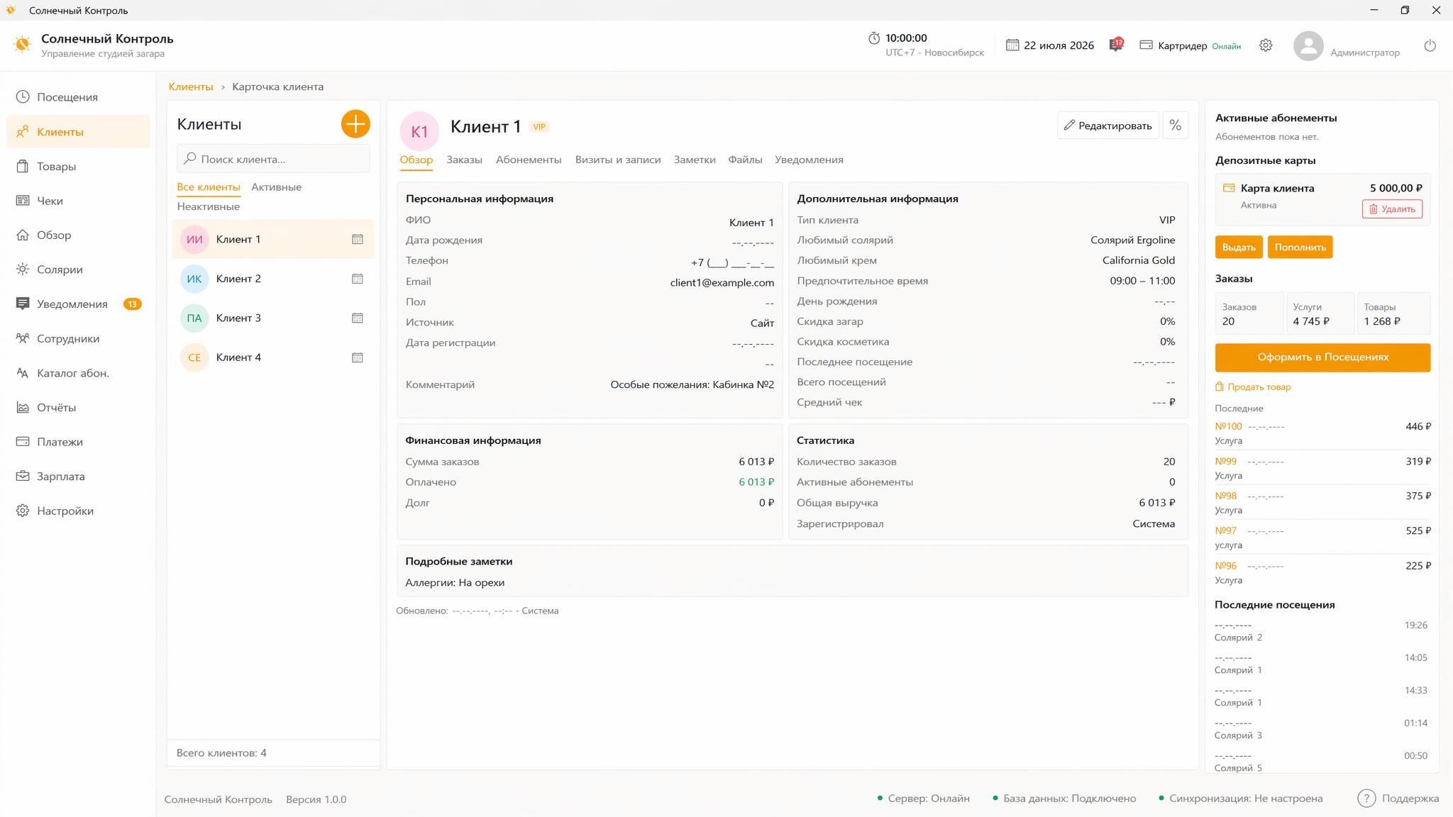The width and height of the screenshot is (1453, 817).
Task: Open the calendar icon for Клиент 3
Action: 358,318
